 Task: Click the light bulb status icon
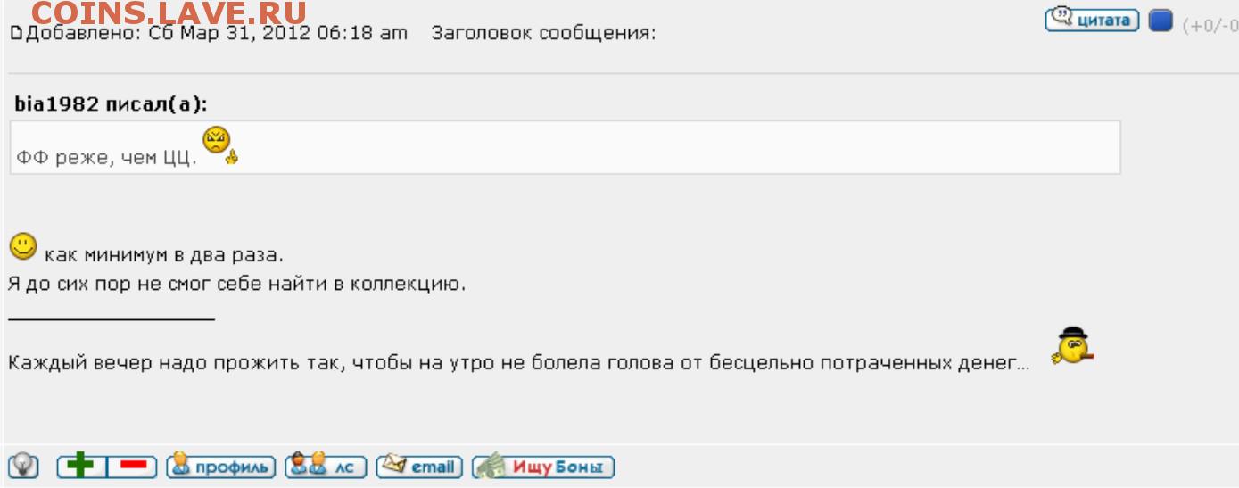click(x=21, y=466)
